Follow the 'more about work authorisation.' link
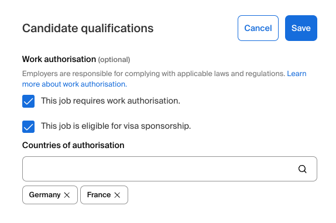Screen dimensions: 336x223 pos(74,84)
